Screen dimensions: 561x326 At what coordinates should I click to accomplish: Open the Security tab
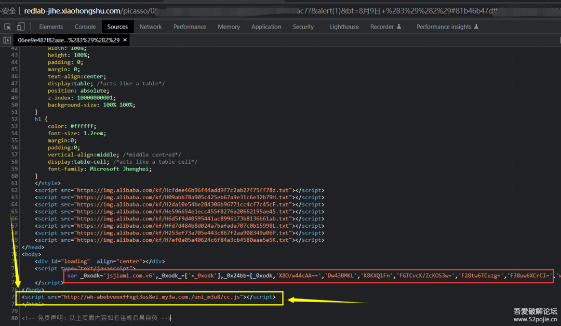pyautogui.click(x=303, y=27)
